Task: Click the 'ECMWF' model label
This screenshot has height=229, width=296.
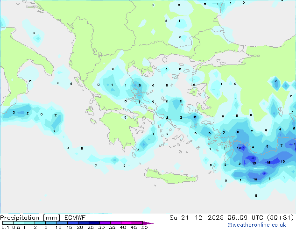Action: pyautogui.click(x=75, y=218)
